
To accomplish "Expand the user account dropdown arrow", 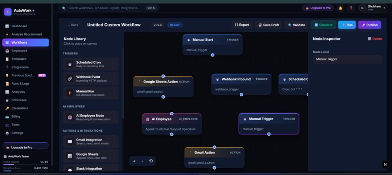I will coord(384,8).
